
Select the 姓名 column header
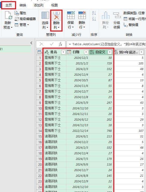[x=55, y=52]
